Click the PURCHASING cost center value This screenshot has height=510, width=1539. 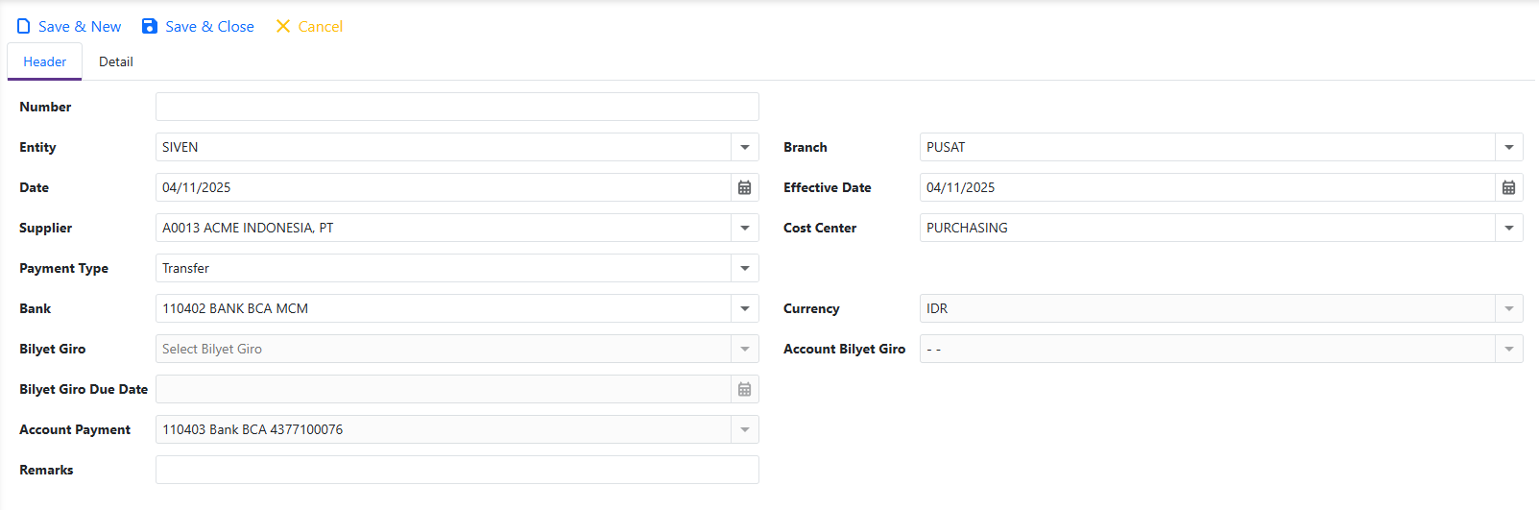967,228
